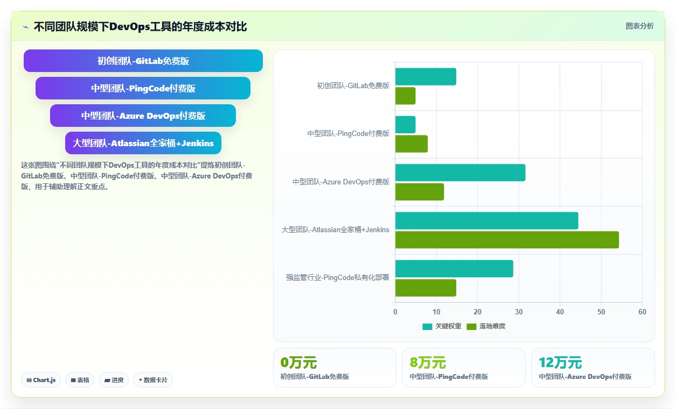Click the Chart.js tag chip
The width and height of the screenshot is (676, 409).
pyautogui.click(x=41, y=380)
